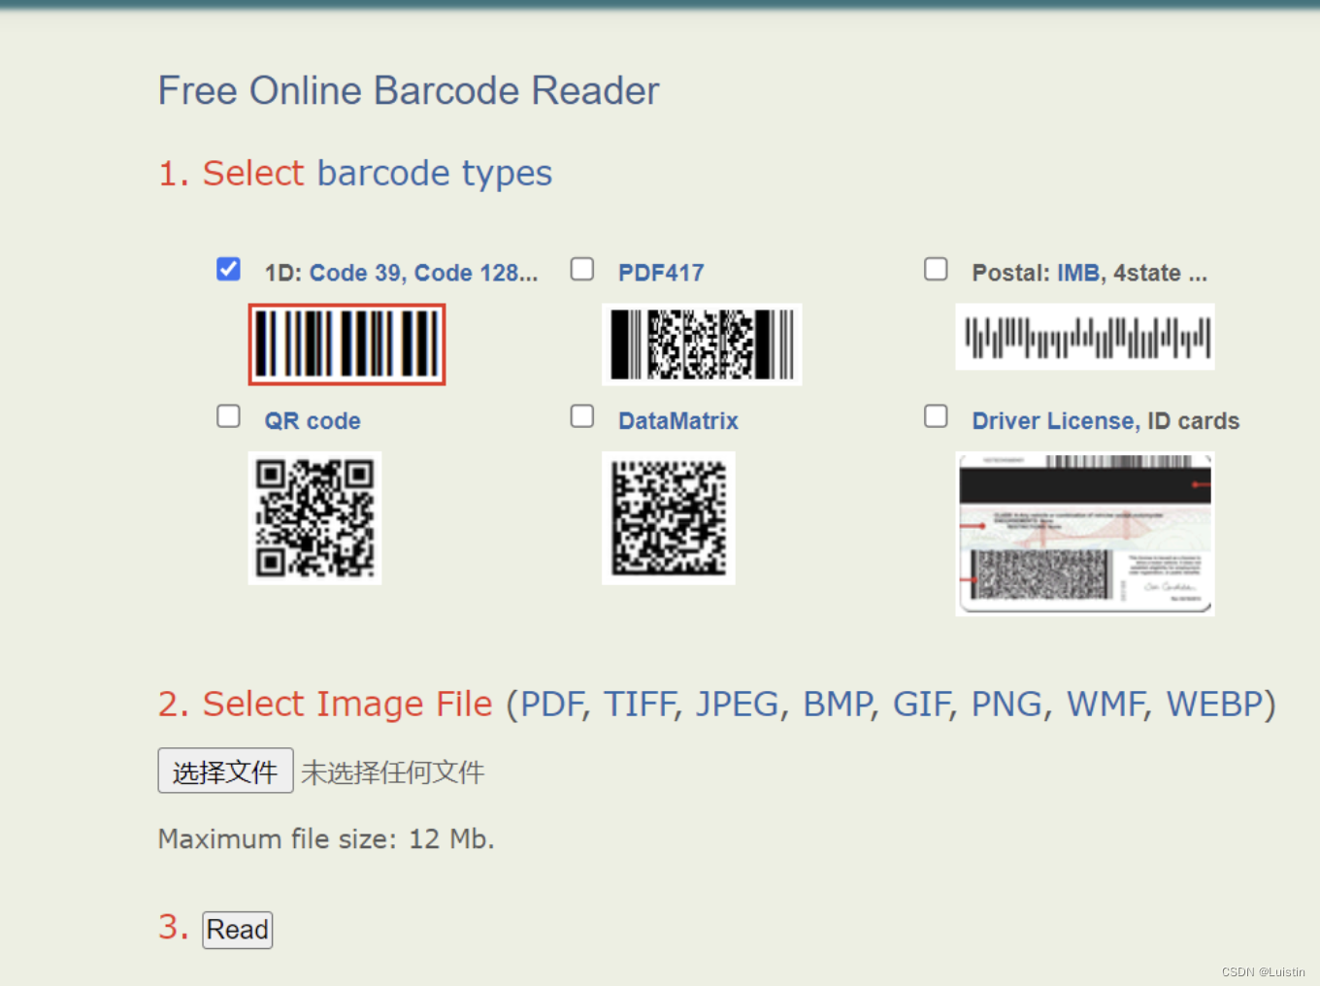Open the Code 39 link
Screen dimensions: 1320x986
[x=355, y=274]
